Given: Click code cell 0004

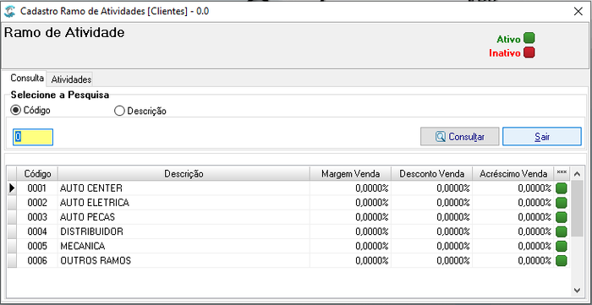Looking at the screenshot, I should click(37, 231).
